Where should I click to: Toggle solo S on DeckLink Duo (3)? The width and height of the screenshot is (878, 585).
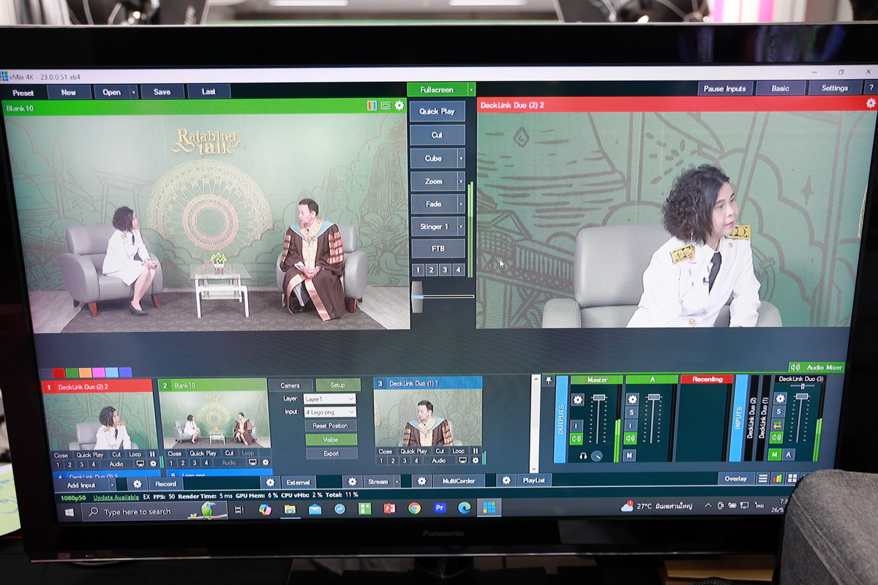coord(780,412)
